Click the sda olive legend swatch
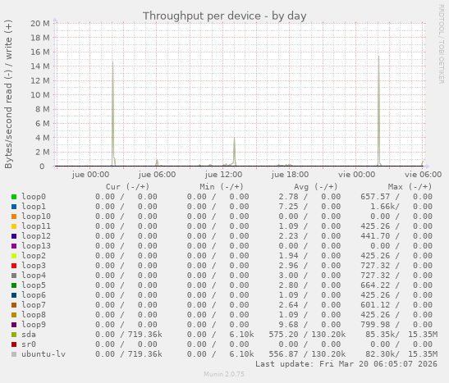The image size is (449, 383). point(14,335)
